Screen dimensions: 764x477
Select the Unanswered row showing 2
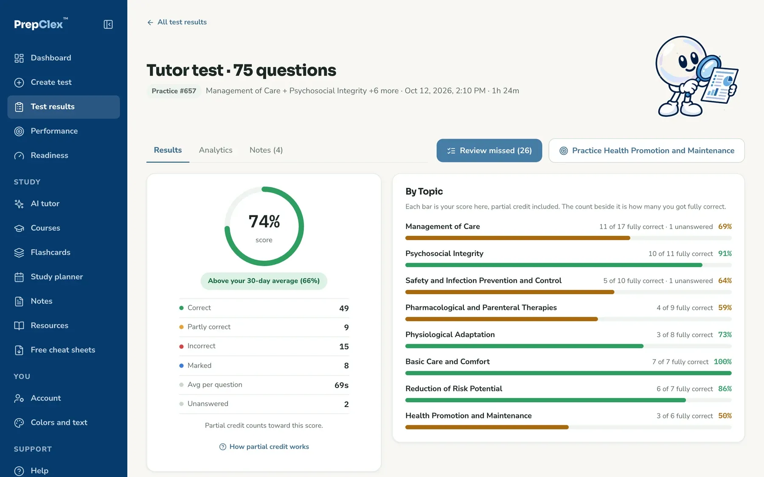pyautogui.click(x=264, y=404)
